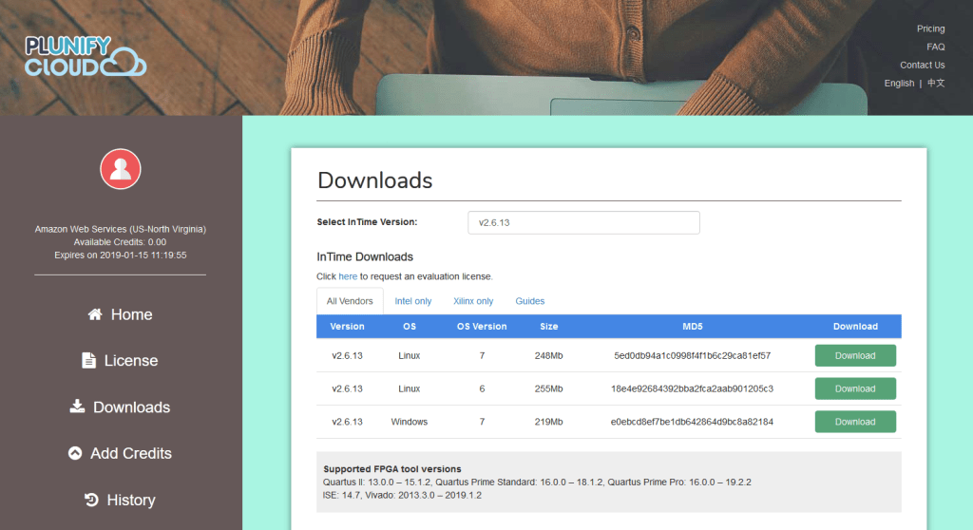Download v2.6.13 for Linux 7

tap(855, 355)
